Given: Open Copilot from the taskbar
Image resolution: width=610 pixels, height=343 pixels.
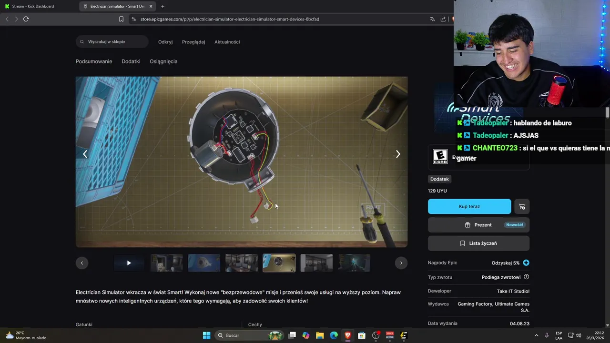Looking at the screenshot, I should (x=306, y=335).
